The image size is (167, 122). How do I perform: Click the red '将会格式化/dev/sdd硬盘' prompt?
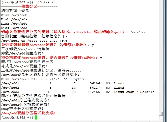click(49, 57)
